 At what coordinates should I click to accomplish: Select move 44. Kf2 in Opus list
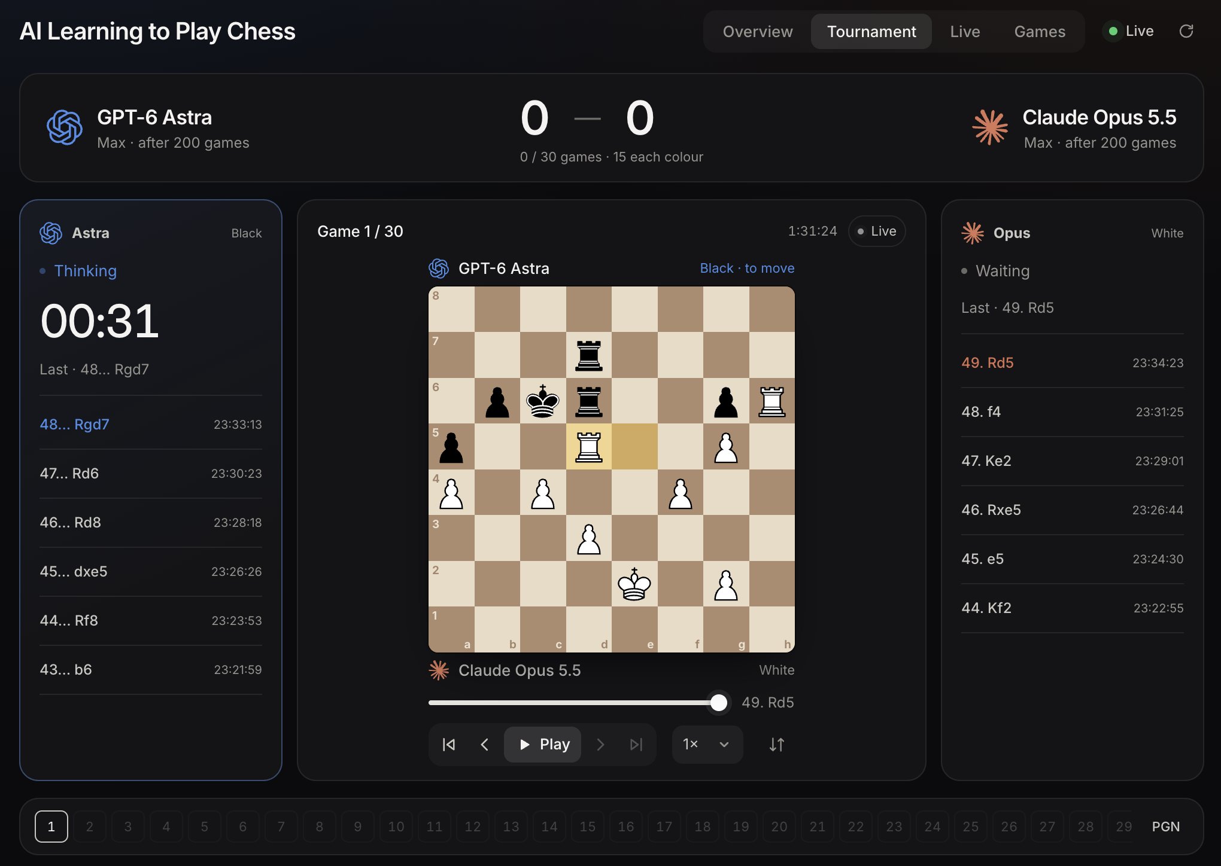point(1073,608)
